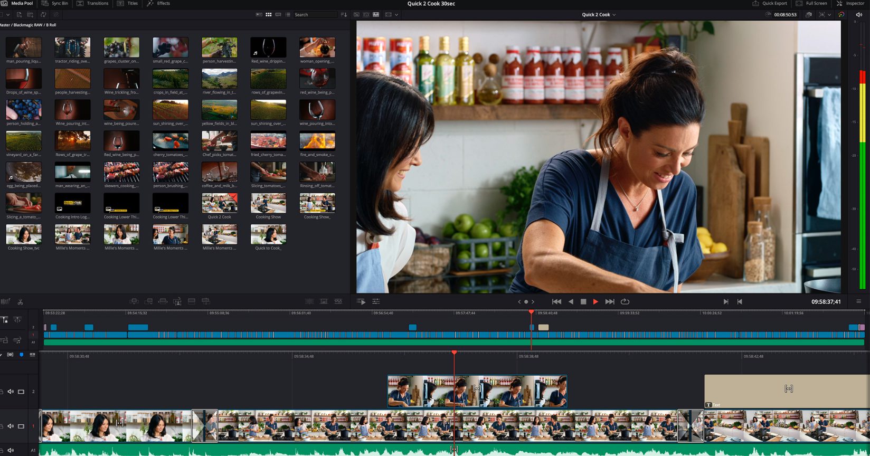This screenshot has width=870, height=456.
Task: Open the Titles tab
Action: coord(127,3)
